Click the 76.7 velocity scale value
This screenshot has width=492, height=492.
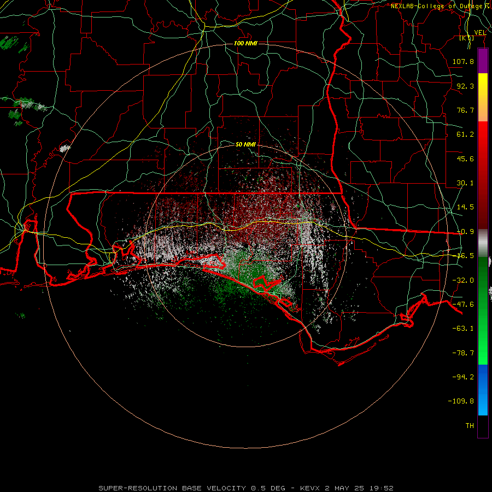click(465, 110)
